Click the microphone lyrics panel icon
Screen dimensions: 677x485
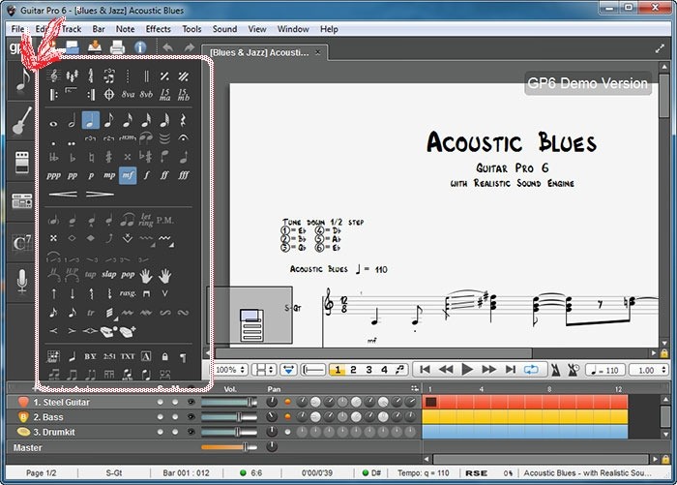[21, 282]
